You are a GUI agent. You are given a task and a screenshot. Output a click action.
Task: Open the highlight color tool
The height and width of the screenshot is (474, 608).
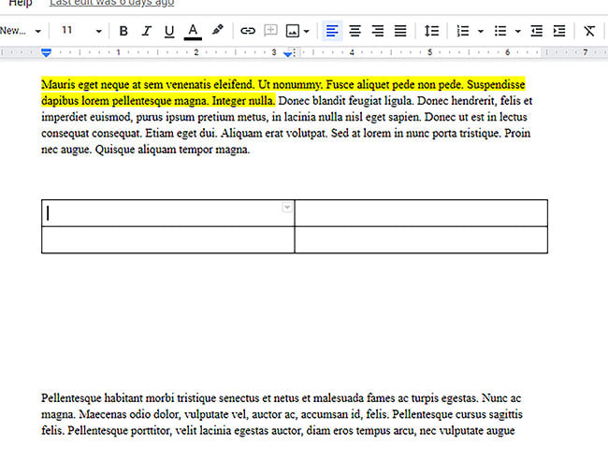218,30
